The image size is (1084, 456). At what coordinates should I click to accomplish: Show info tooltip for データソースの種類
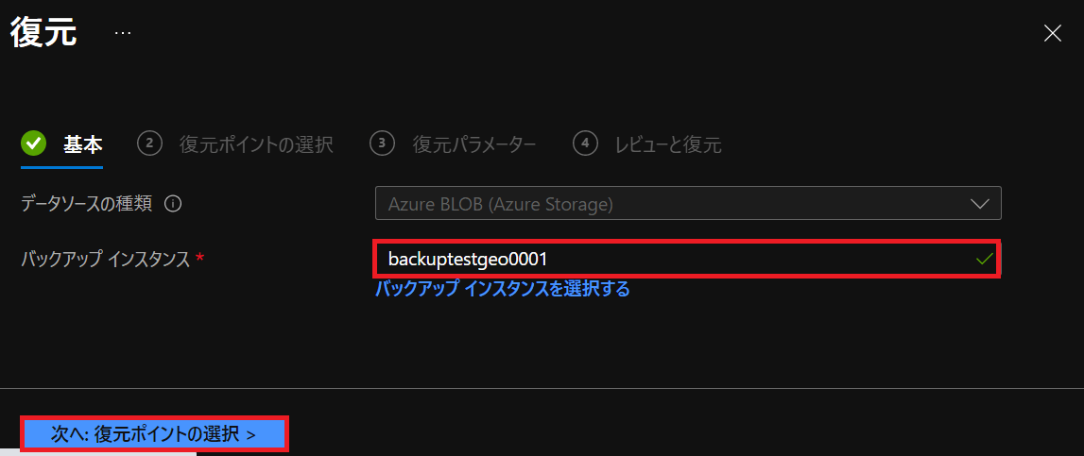174,204
